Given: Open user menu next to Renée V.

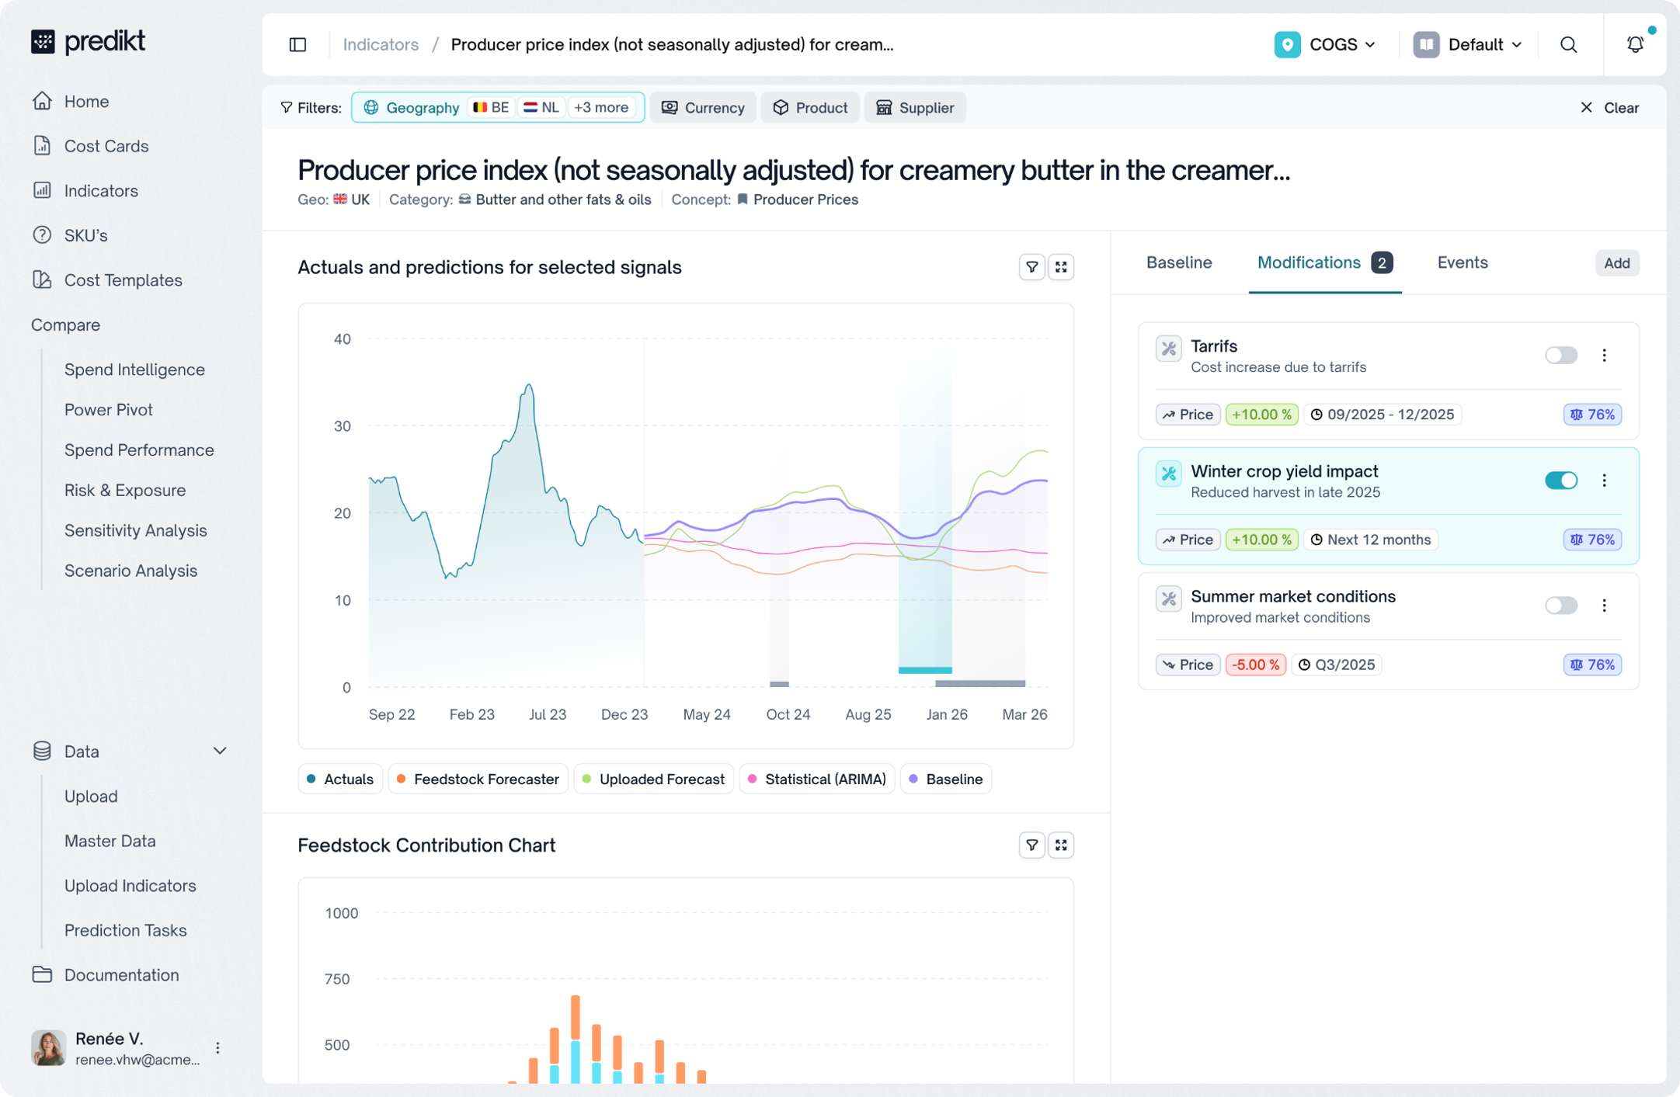Looking at the screenshot, I should coord(218,1048).
